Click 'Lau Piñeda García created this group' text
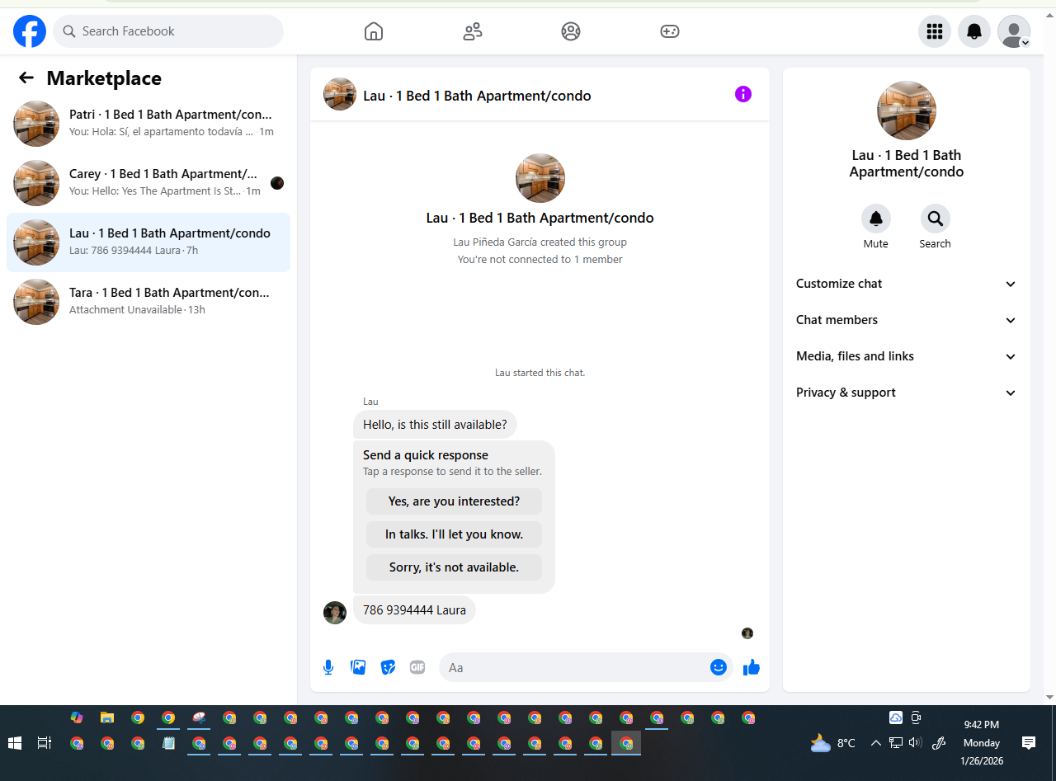The width and height of the screenshot is (1056, 781). coord(540,242)
